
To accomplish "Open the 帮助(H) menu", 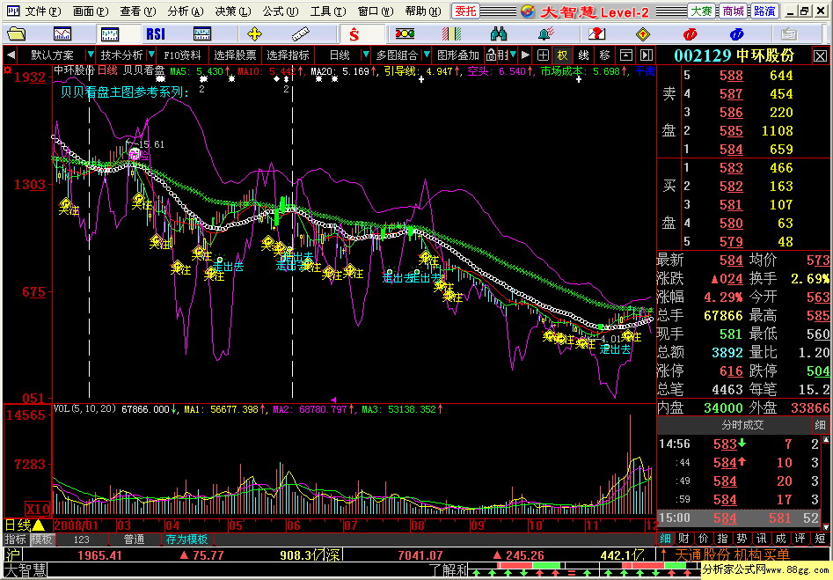I will 423,11.
